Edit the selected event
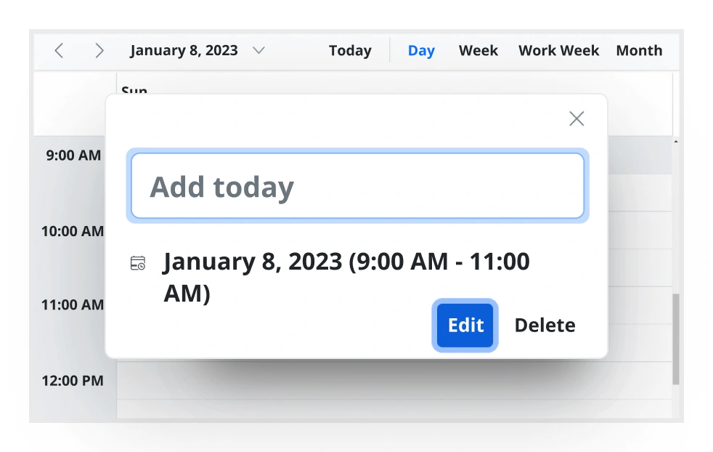Screen dimensions: 713x452 pyautogui.click(x=465, y=325)
